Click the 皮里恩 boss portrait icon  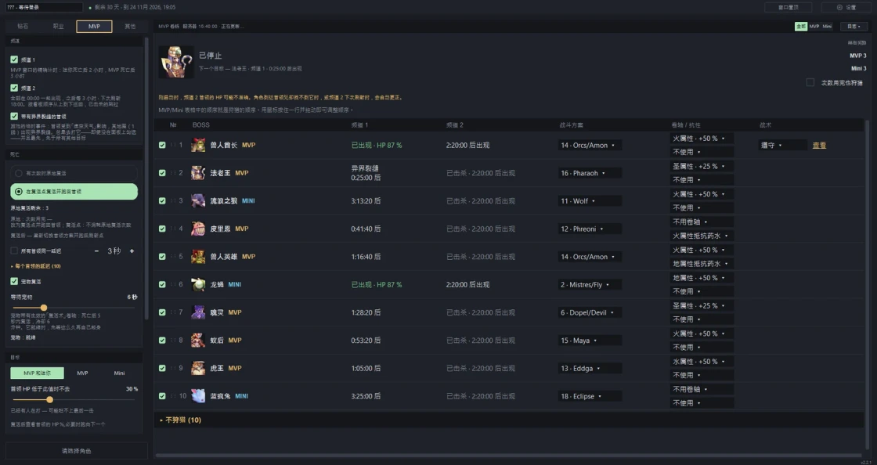[198, 229]
